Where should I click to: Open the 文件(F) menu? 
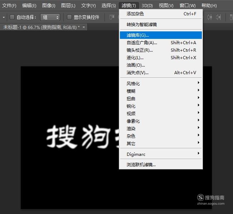pos(9,5)
